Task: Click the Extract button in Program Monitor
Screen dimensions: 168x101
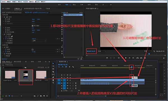Action: (141, 58)
